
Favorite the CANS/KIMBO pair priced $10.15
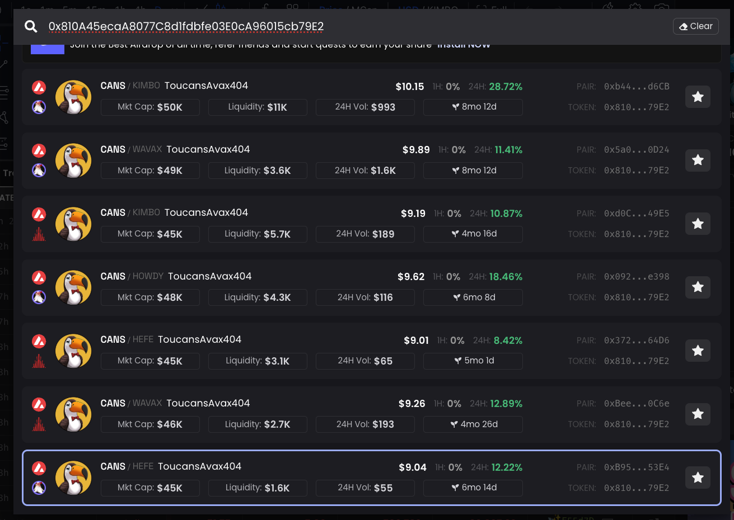pos(698,97)
